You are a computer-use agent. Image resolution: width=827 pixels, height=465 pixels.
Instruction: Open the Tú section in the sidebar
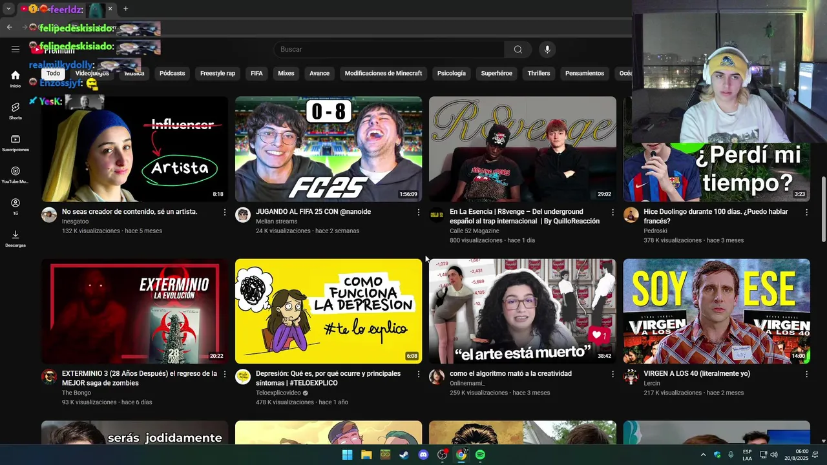(16, 207)
